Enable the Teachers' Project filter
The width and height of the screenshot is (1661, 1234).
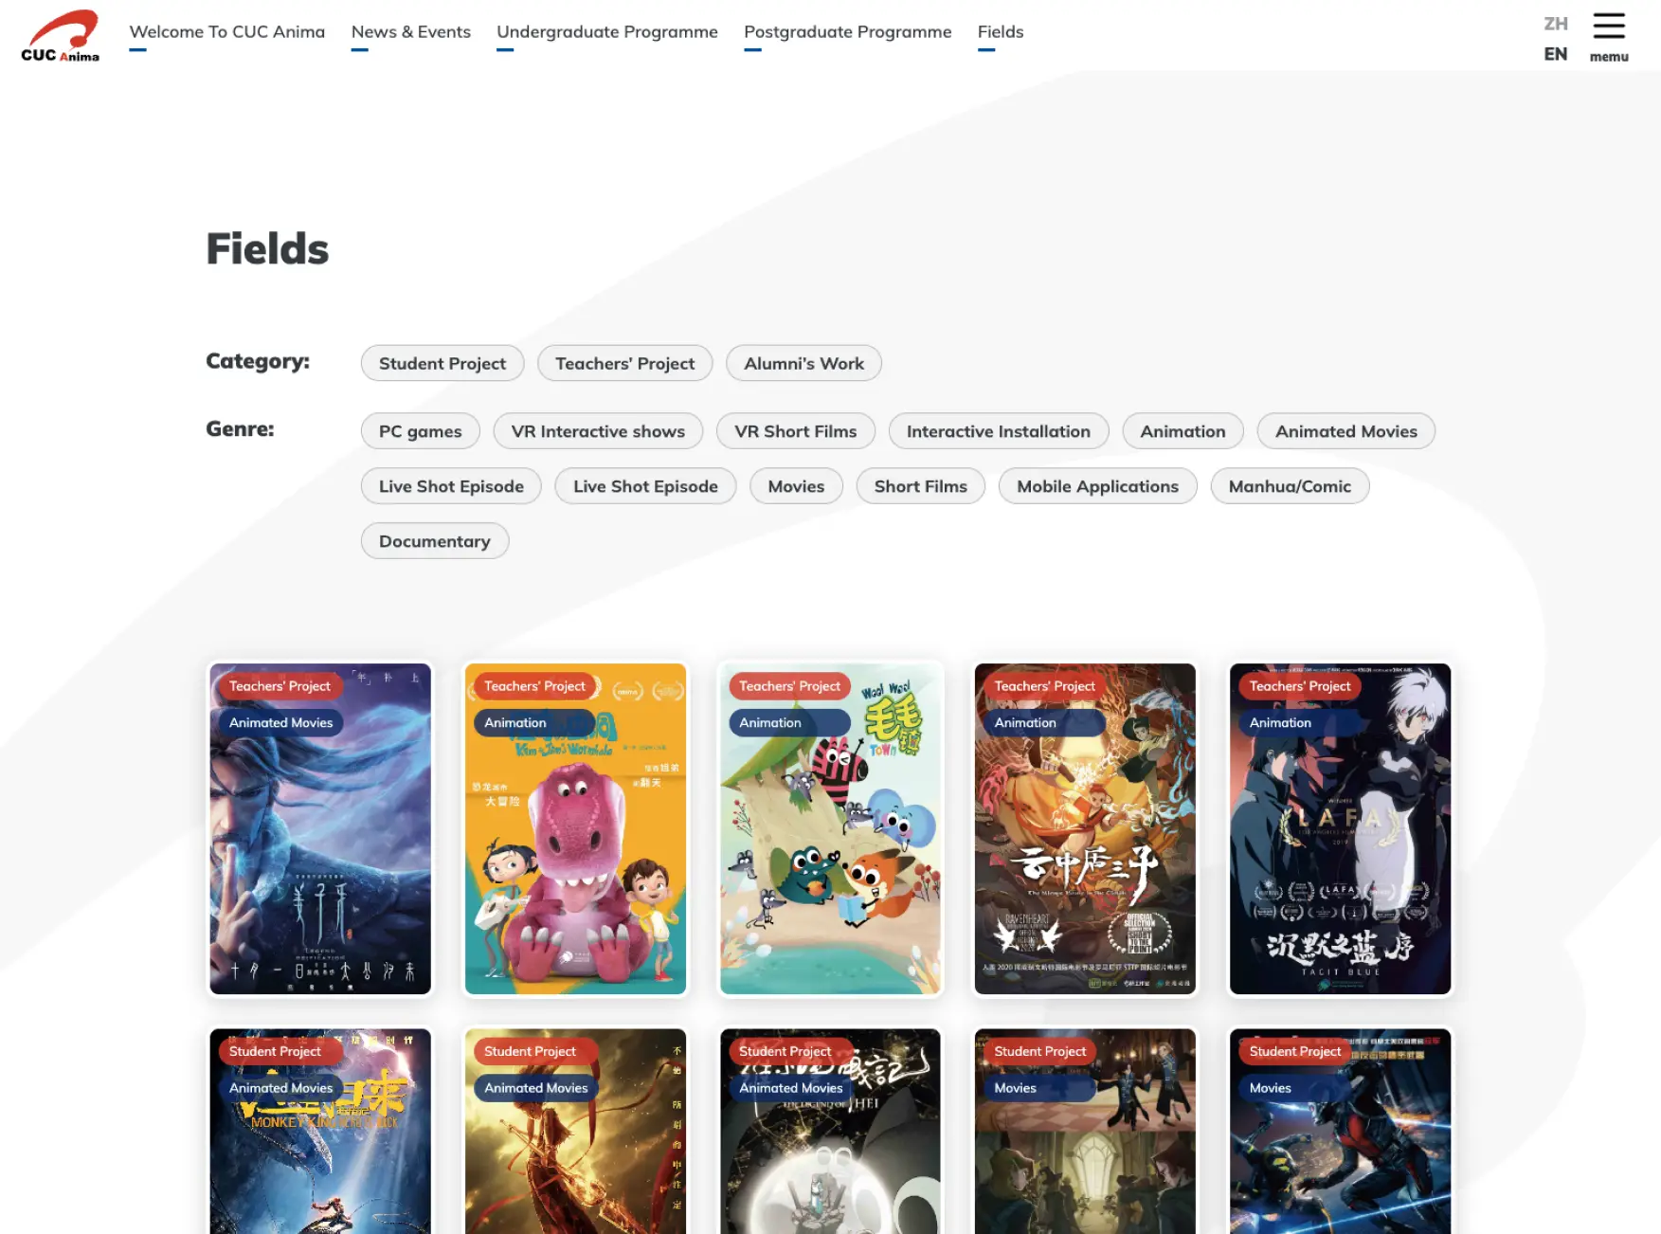point(624,363)
